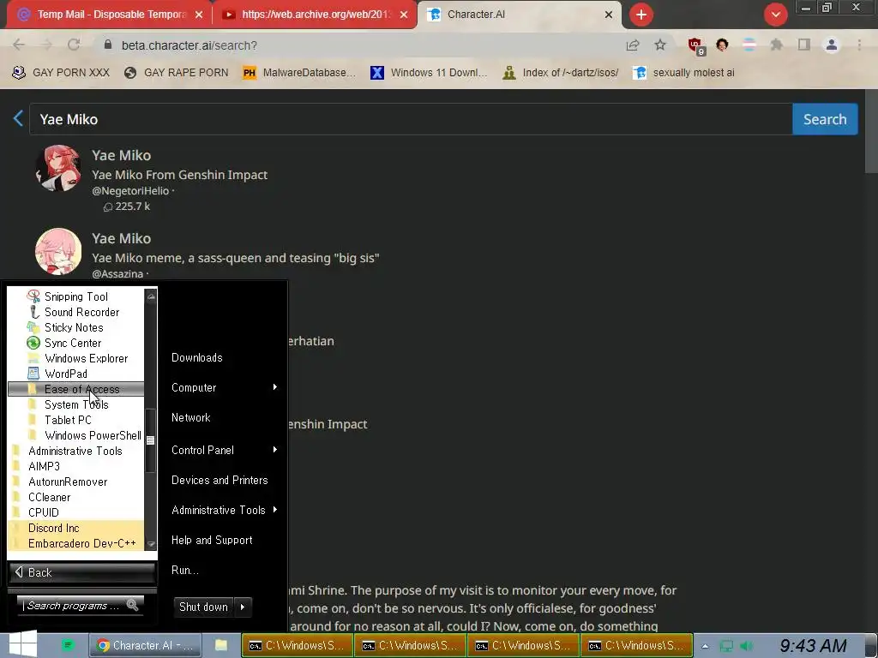Screen dimensions: 878x658
Task: Click the blue Search button
Action: tap(825, 119)
